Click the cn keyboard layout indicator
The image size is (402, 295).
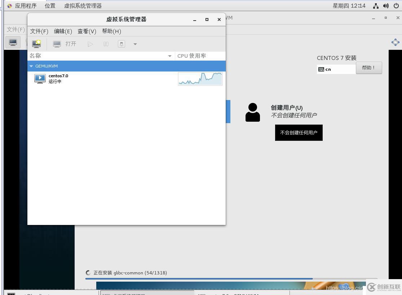pyautogui.click(x=336, y=69)
